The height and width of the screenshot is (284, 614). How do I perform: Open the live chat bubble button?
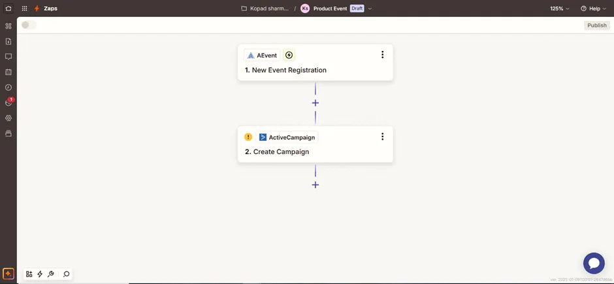tap(594, 263)
